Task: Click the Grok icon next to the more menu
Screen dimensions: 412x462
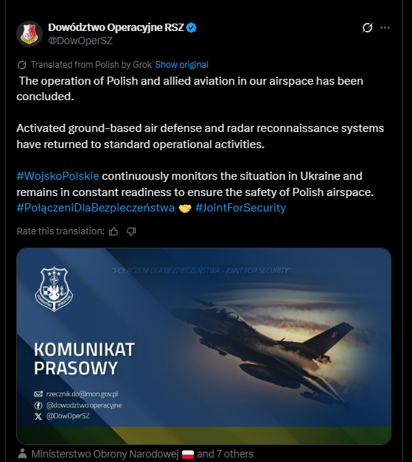Action: click(x=367, y=28)
